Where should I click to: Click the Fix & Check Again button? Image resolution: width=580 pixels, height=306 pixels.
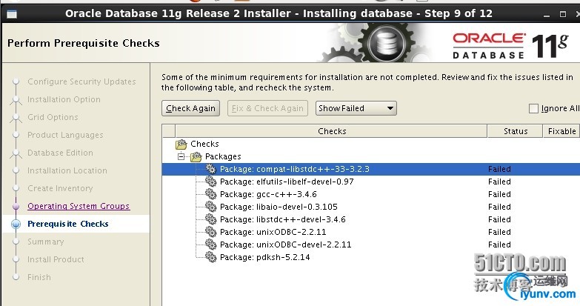pos(267,108)
